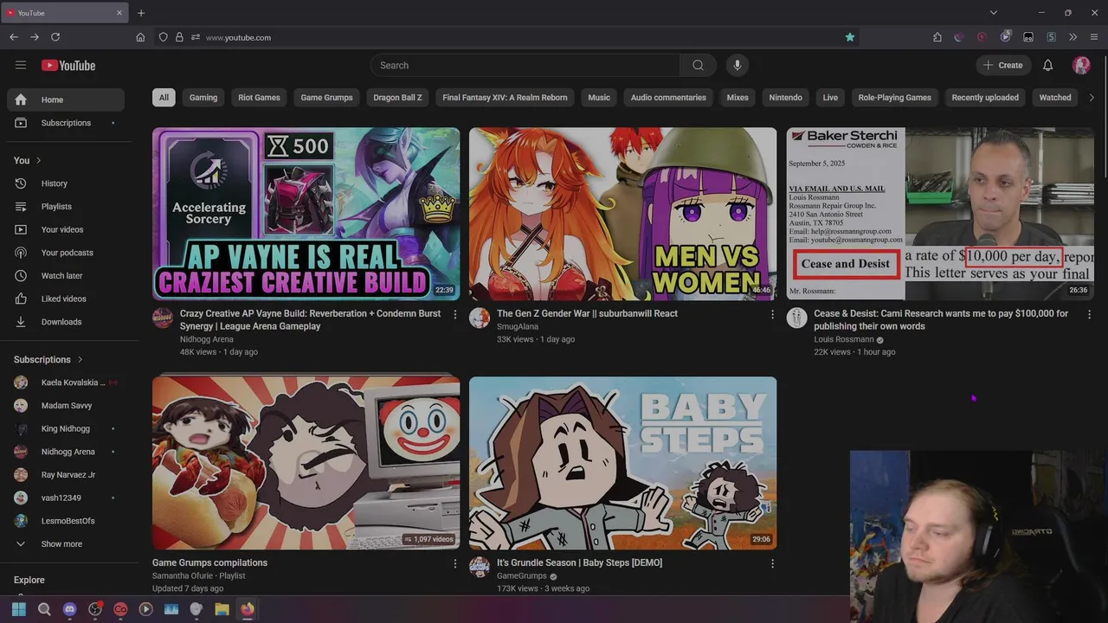Expand the You section chevron
The width and height of the screenshot is (1108, 623).
click(x=38, y=160)
